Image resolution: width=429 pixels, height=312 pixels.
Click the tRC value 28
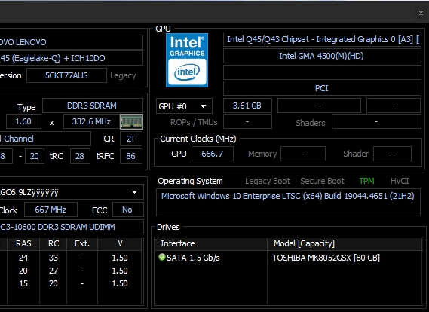(80, 156)
